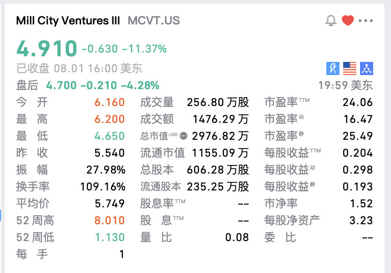The height and width of the screenshot is (273, 391).
Task: Click the 每股净资产 label
Action: point(292,220)
